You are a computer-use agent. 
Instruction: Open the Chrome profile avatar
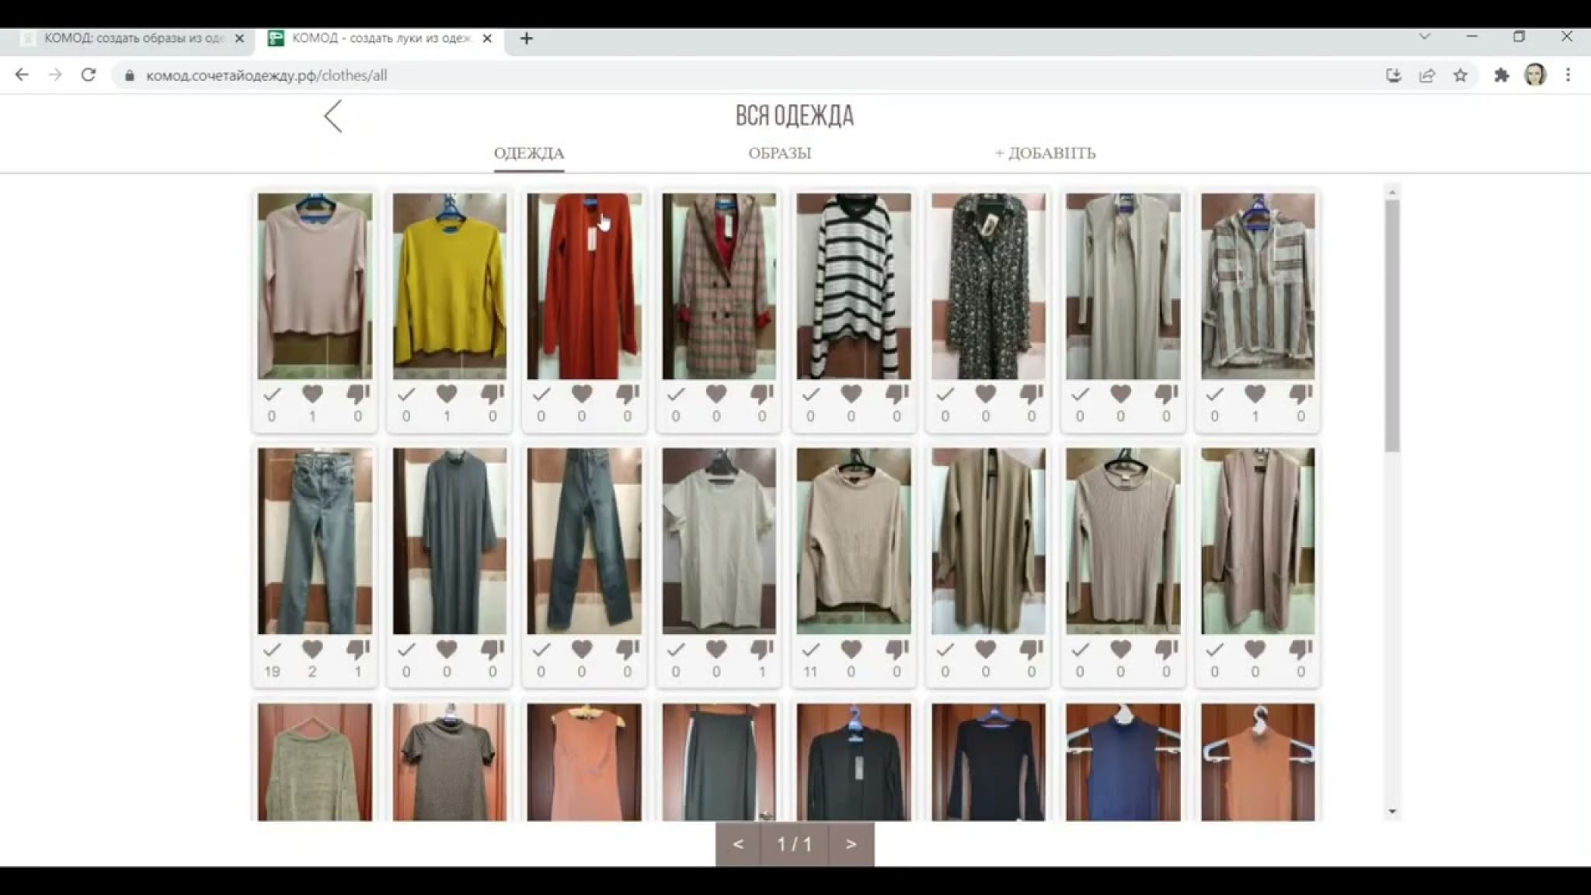point(1535,75)
